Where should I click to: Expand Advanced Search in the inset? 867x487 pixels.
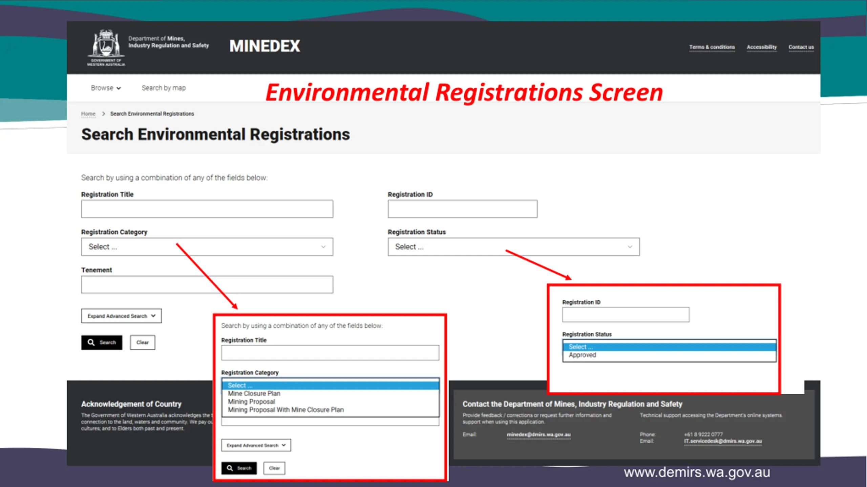point(256,445)
